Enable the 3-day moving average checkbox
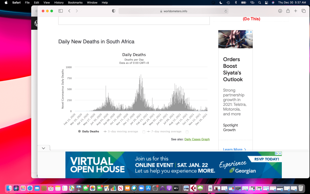 [x=144, y=132]
